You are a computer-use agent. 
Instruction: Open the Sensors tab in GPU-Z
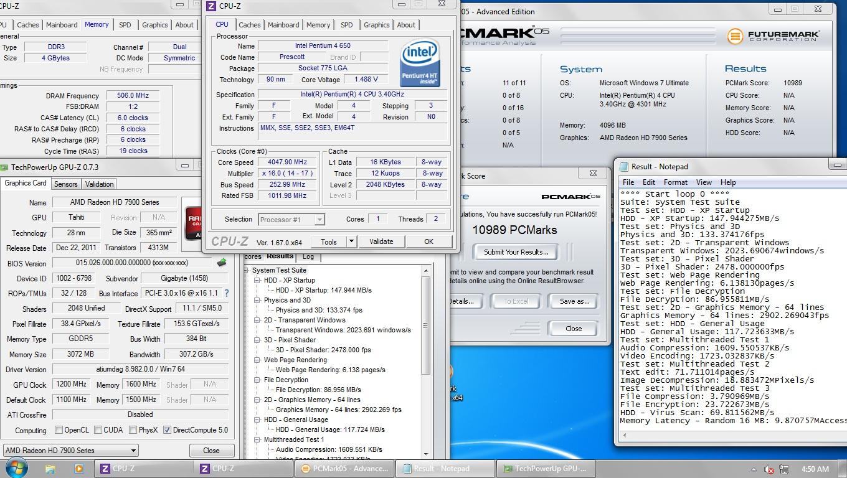65,184
